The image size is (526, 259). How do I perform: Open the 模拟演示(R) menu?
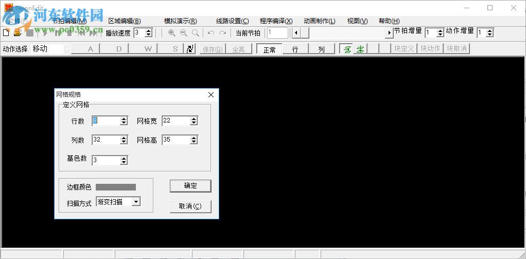(x=181, y=21)
